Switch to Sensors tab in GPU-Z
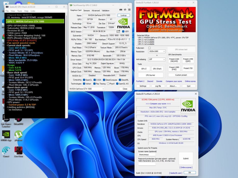 click(x=86, y=10)
